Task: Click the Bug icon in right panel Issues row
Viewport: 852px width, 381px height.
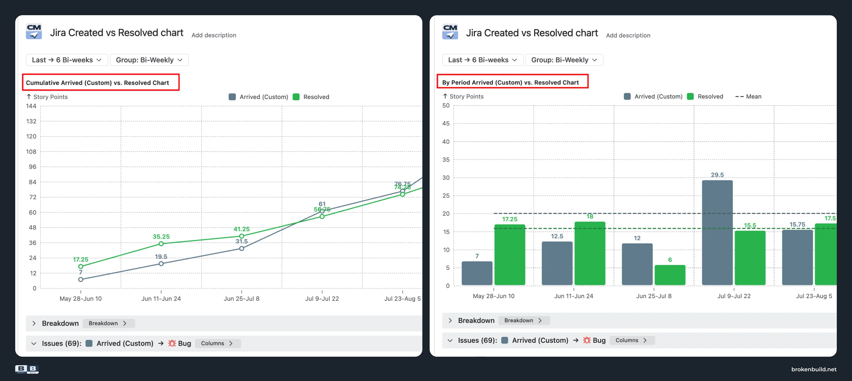Action: 587,340
